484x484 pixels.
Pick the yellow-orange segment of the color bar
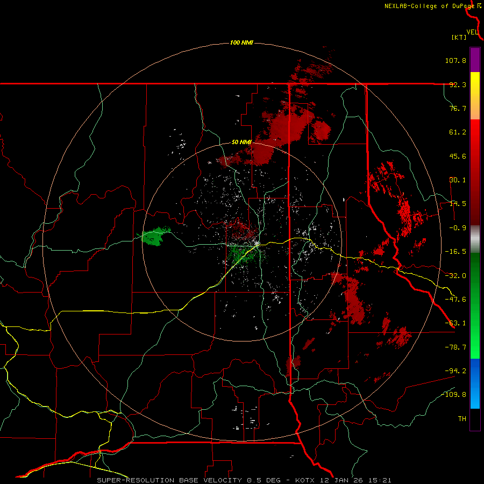(x=475, y=96)
